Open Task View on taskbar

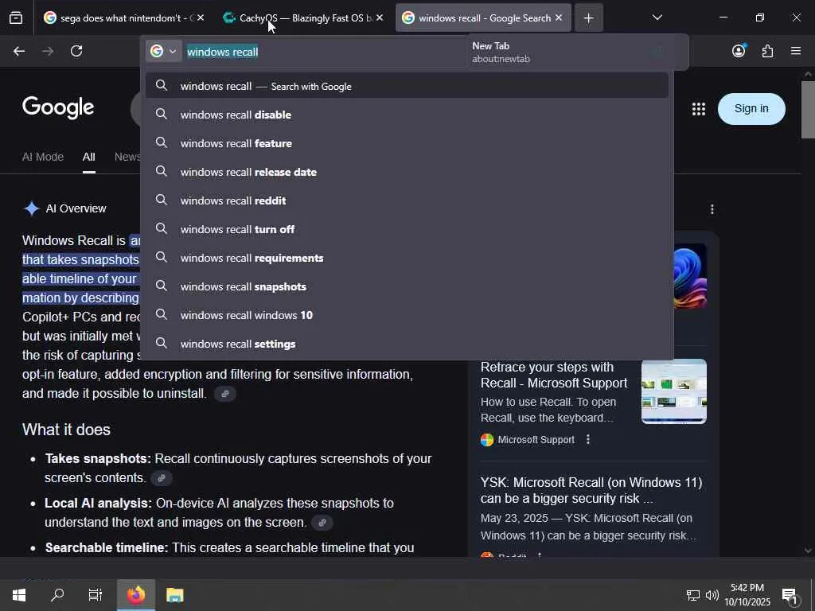(96, 595)
